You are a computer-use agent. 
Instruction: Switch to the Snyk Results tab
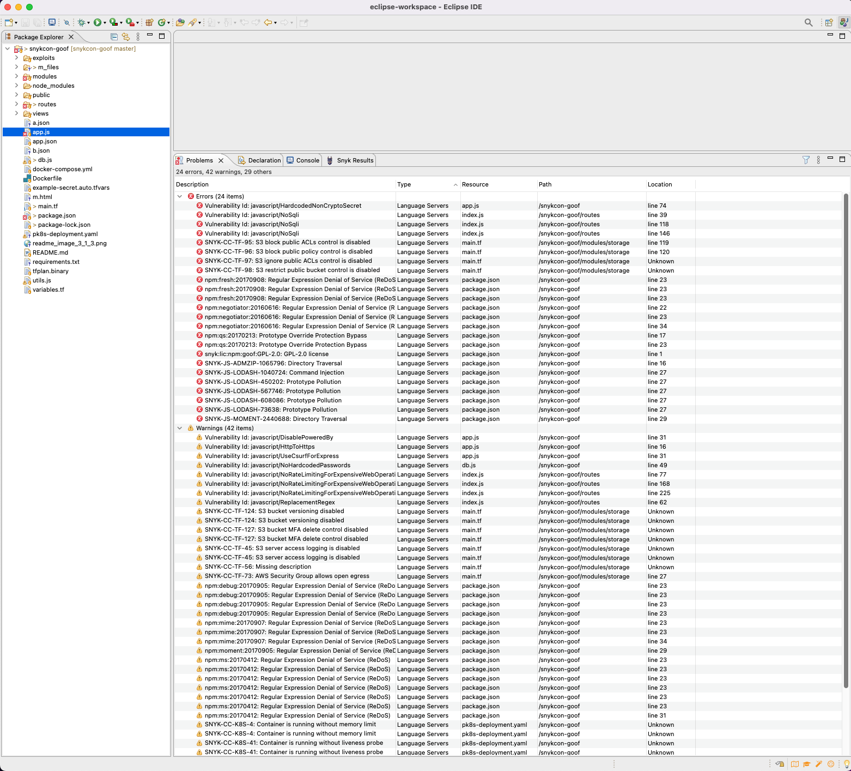click(x=355, y=160)
